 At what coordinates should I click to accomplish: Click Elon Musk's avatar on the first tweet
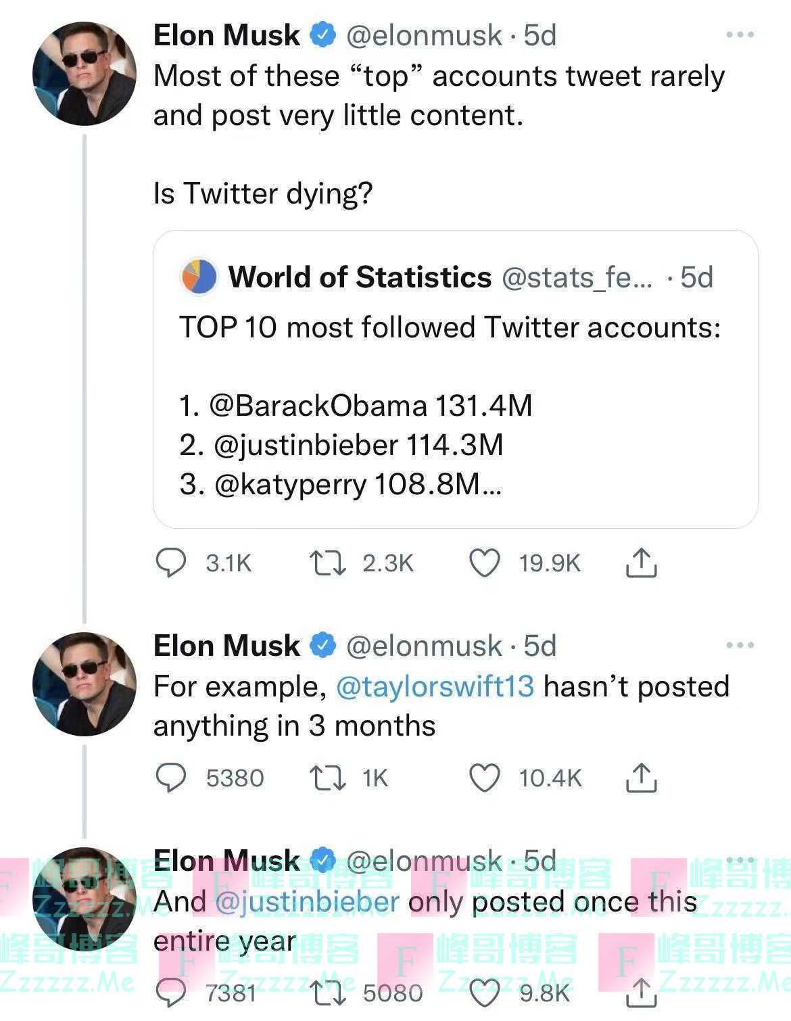[x=85, y=74]
